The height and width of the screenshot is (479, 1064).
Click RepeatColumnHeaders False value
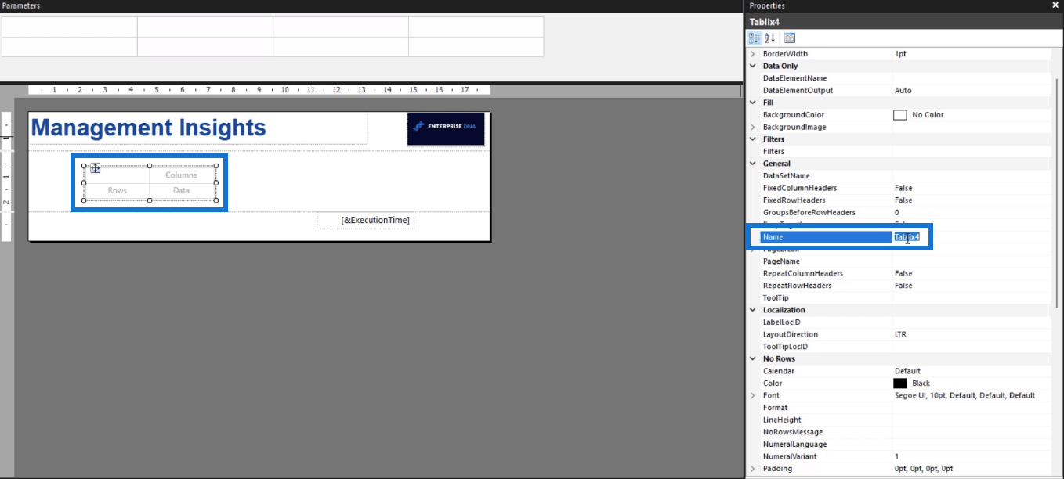click(x=903, y=273)
